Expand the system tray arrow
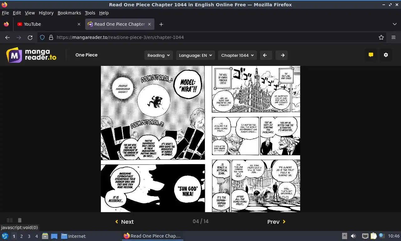401x241 pixels. pyautogui.click(x=344, y=236)
